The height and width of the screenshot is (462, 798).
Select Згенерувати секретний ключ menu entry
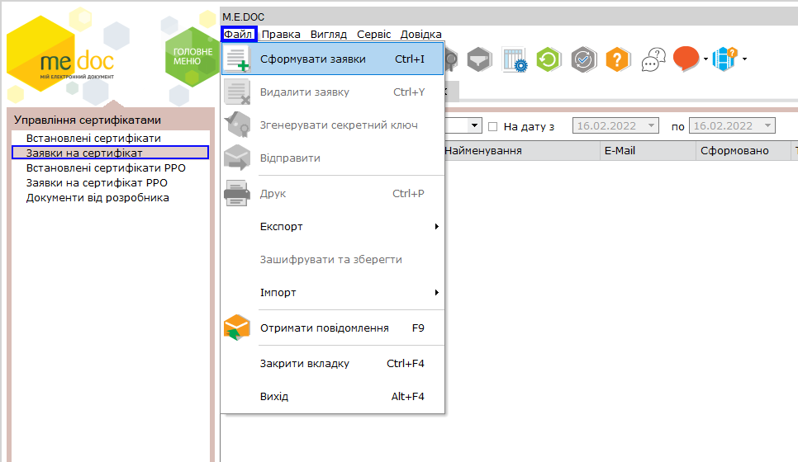333,125
